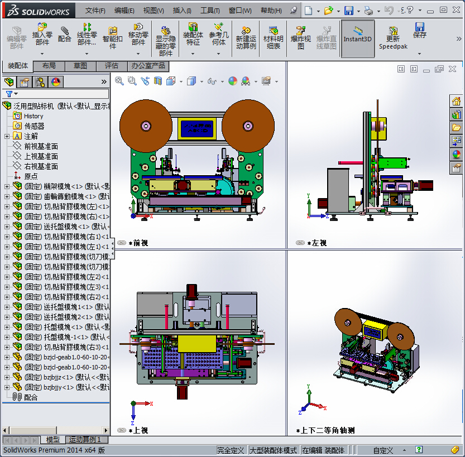
Task: Toggle the link views icon beside *上视
Action: click(122, 430)
